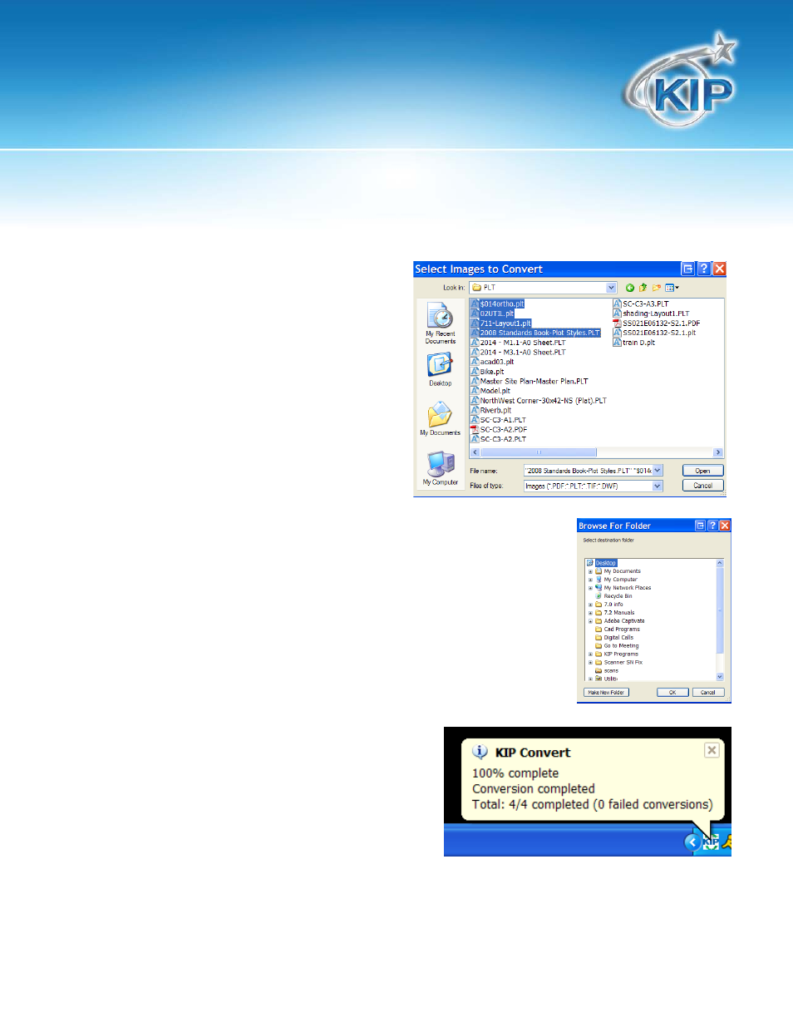Click the info icon in KIP Convert balloon
Image resolution: width=793 pixels, height=1027 pixels.
480,752
